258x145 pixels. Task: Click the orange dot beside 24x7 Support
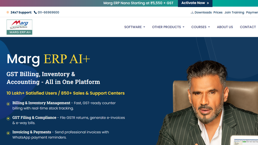[x=8, y=12]
